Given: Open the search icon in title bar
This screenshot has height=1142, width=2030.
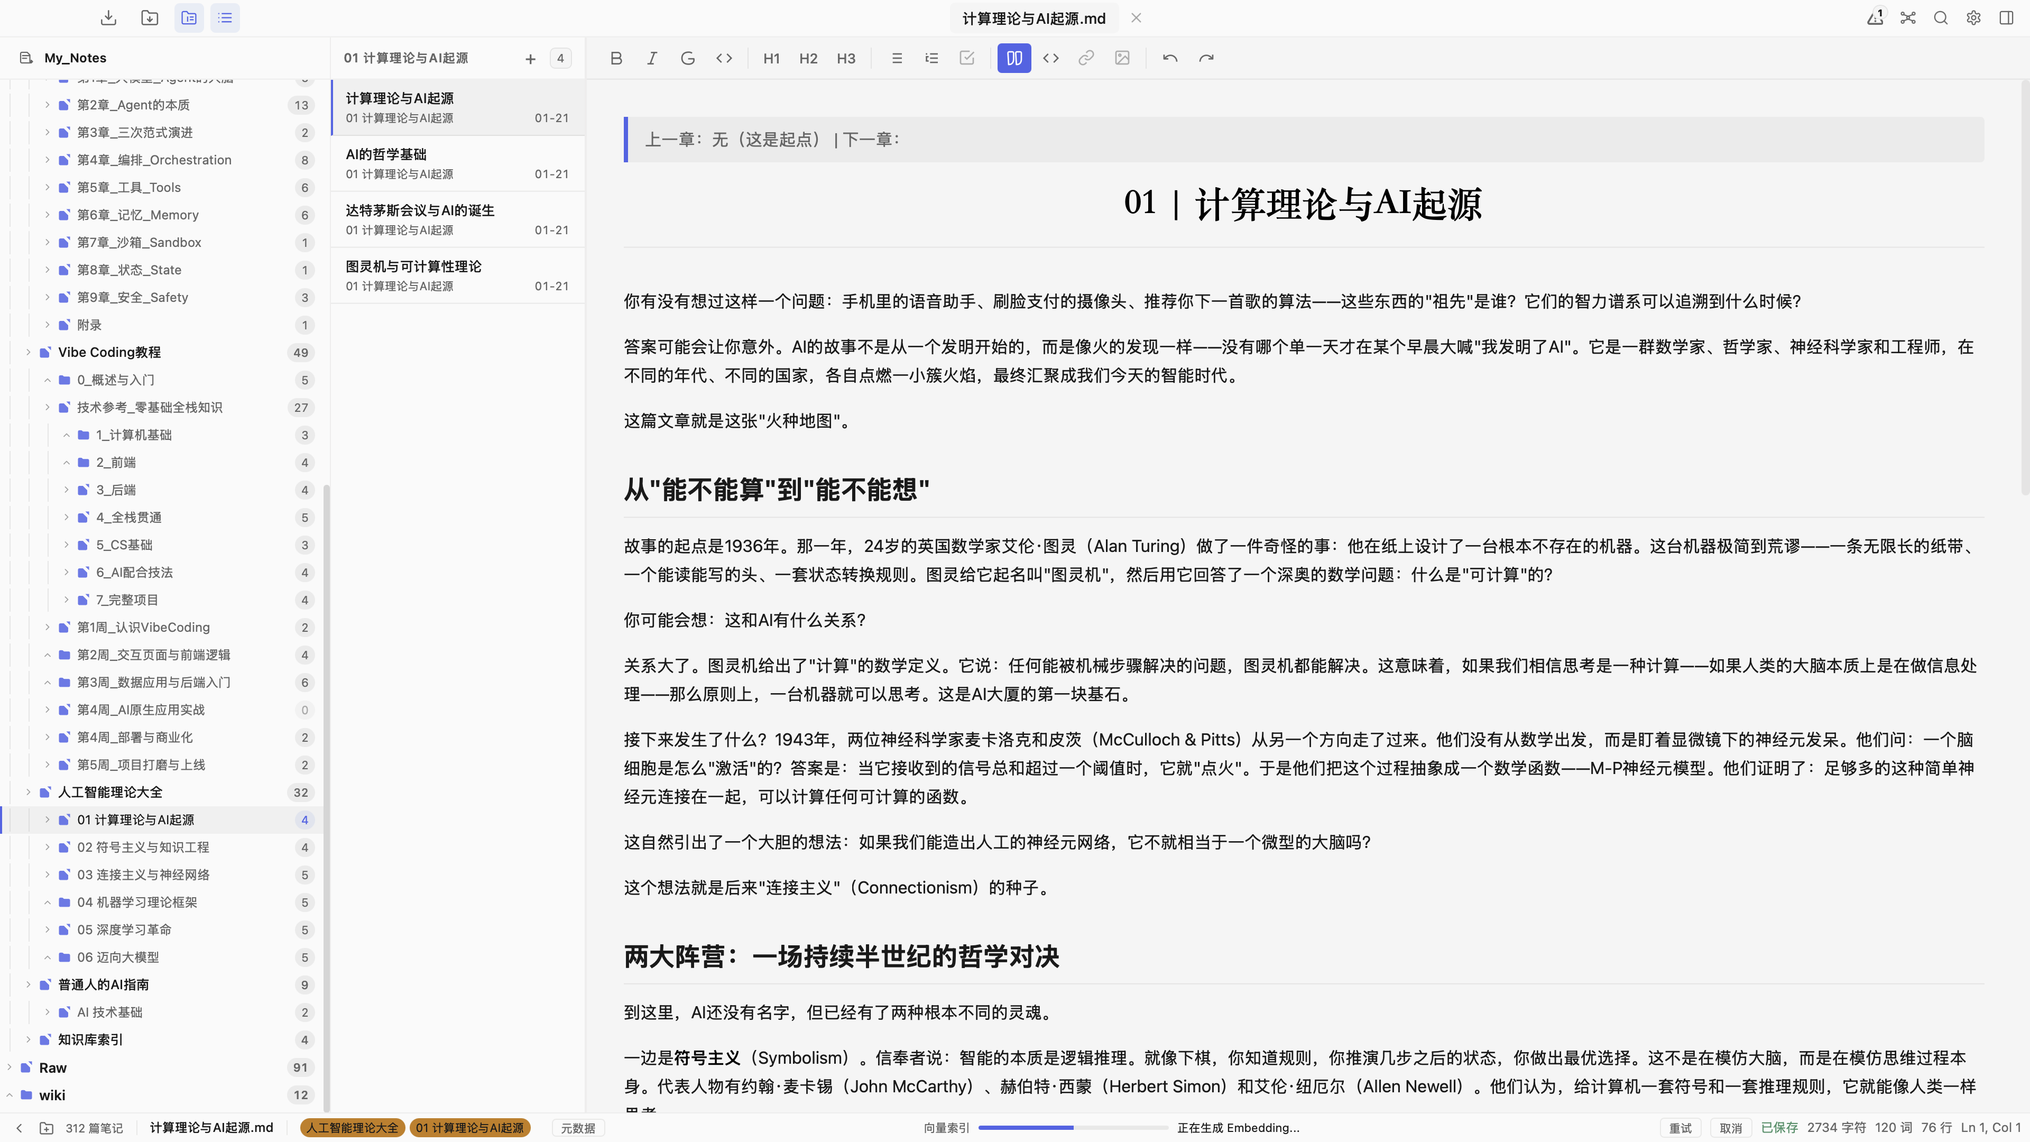Looking at the screenshot, I should point(1941,17).
